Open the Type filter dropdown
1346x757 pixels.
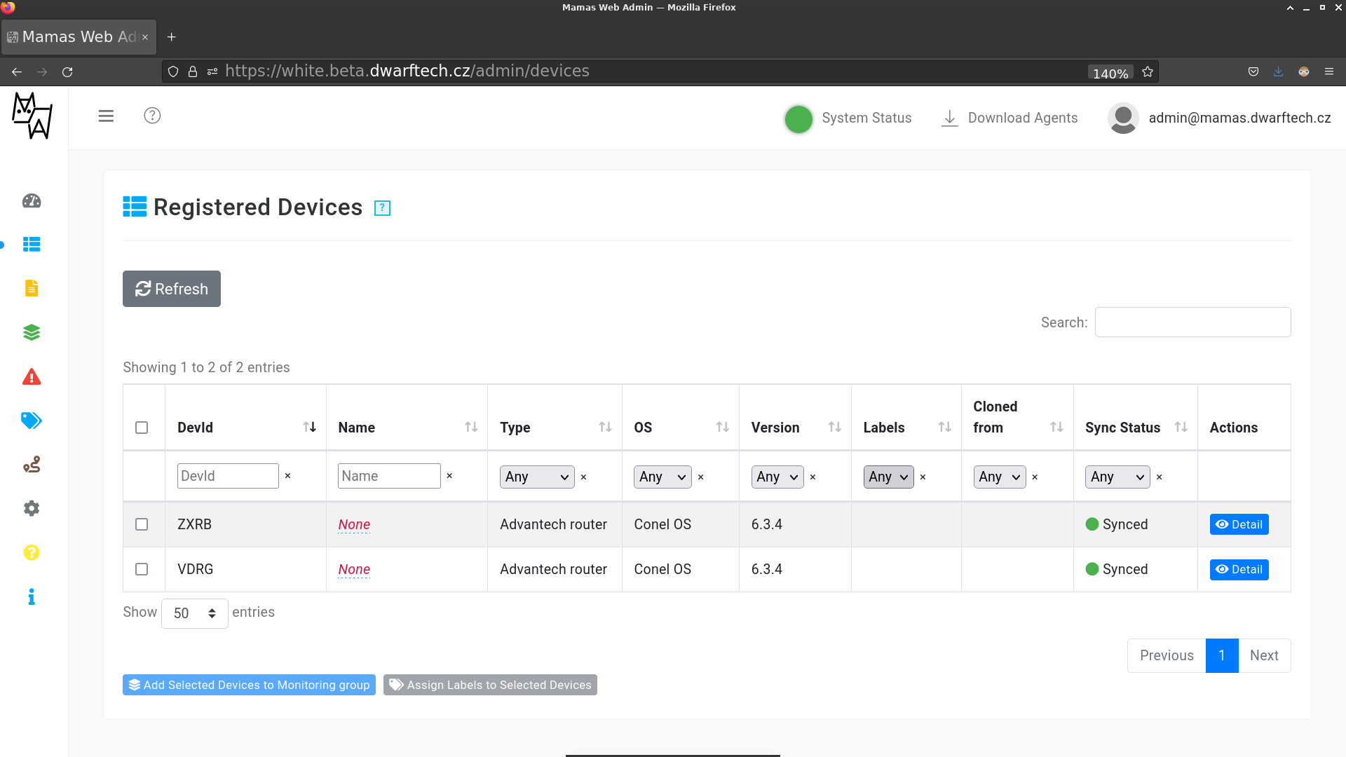pos(536,477)
